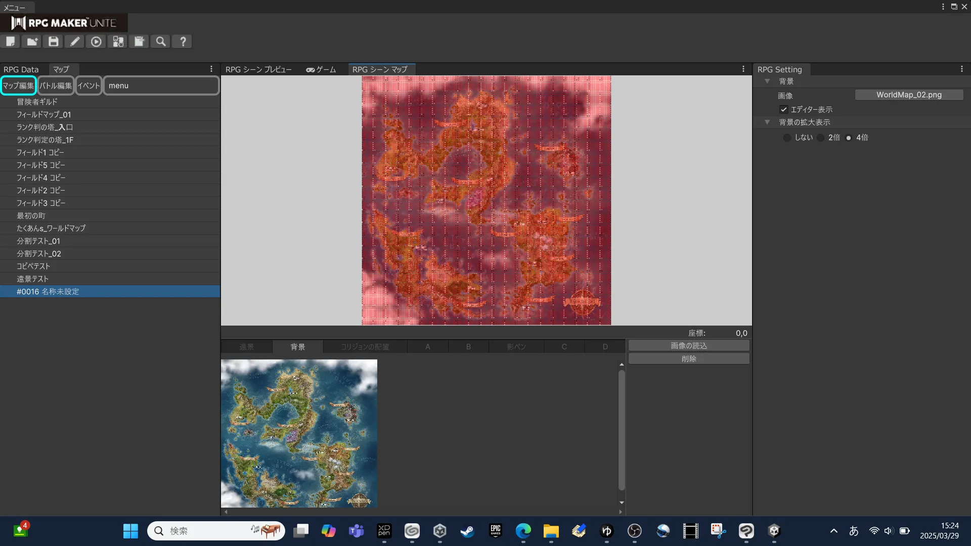Switch to the RPG シーン プレビュー tab
The height and width of the screenshot is (546, 971).
tap(258, 69)
